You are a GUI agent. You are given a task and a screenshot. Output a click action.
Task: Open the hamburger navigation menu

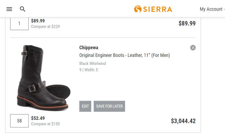coord(9,9)
